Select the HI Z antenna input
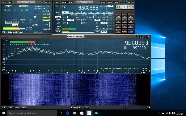The height and width of the screenshot is (116, 186). tap(15, 25)
